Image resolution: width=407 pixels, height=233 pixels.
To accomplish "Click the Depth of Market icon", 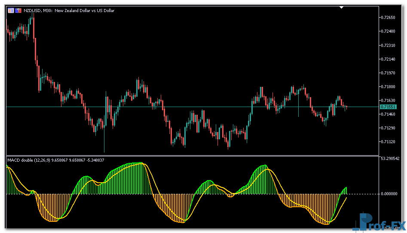I will pos(18,10).
